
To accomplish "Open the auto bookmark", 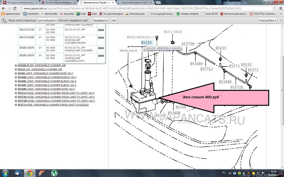I will (x=93, y=14).
